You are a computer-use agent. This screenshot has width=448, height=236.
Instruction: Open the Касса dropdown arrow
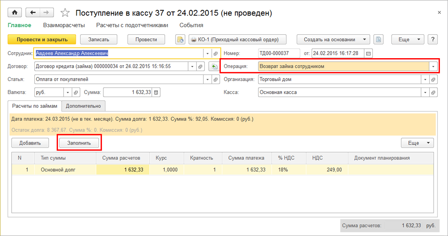pyautogui.click(x=426, y=92)
